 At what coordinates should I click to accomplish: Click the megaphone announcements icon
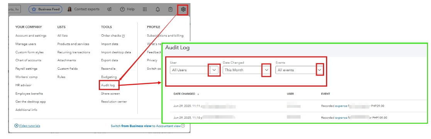coord(110,9)
